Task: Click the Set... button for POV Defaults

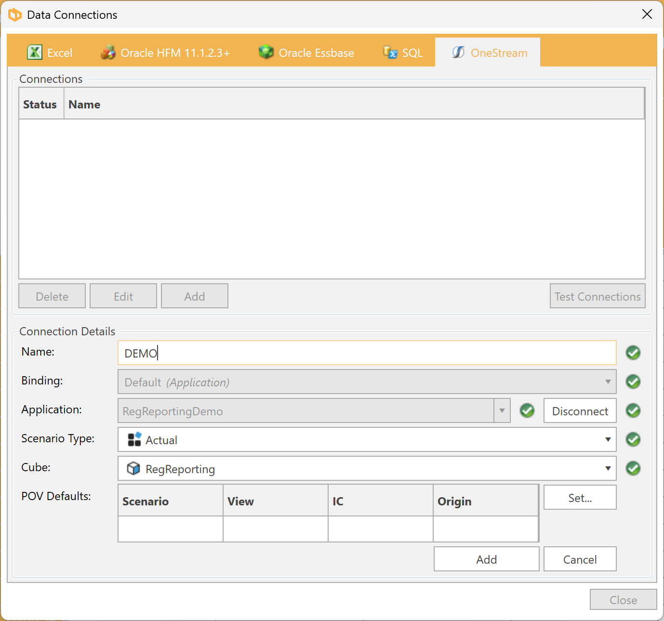Action: 580,497
